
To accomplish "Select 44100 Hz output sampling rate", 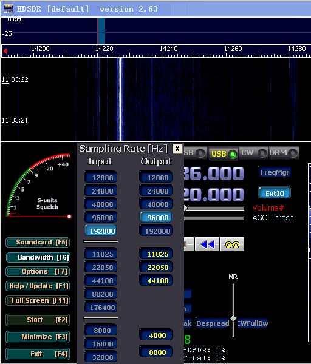I will 155,281.
